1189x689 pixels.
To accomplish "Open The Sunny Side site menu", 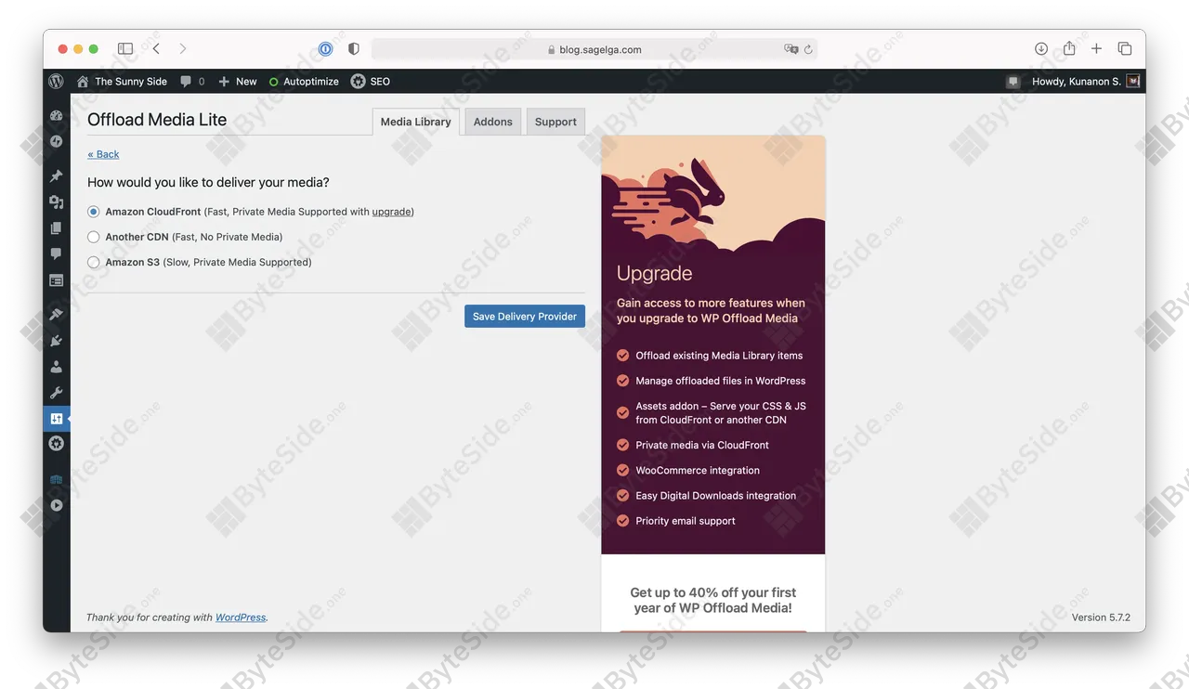I will (122, 82).
